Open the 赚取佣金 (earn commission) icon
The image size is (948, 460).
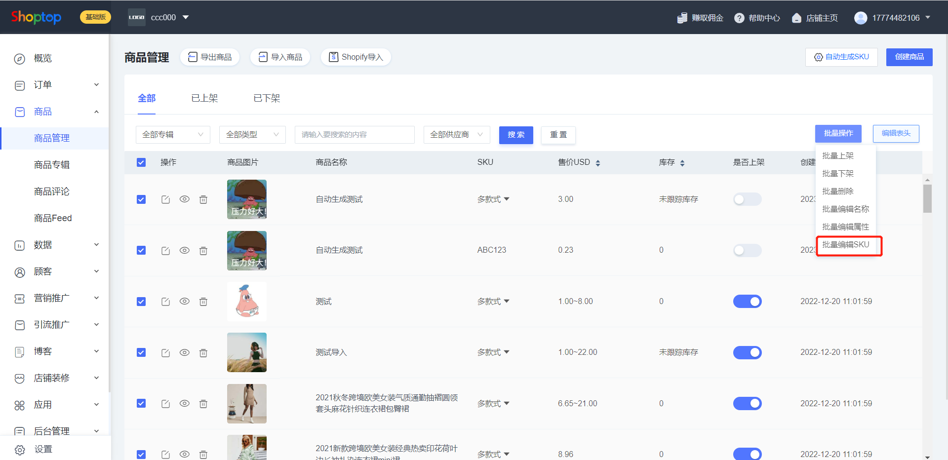(x=683, y=17)
